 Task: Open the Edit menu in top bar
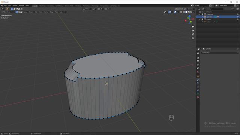point(9,6)
